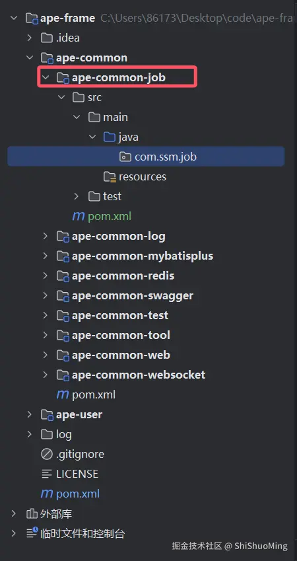Screen dimensions: 297x561
Task: Expand the ape-user module
Action: point(30,414)
